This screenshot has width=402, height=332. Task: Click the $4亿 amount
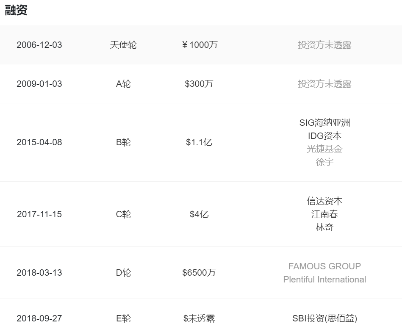199,214
